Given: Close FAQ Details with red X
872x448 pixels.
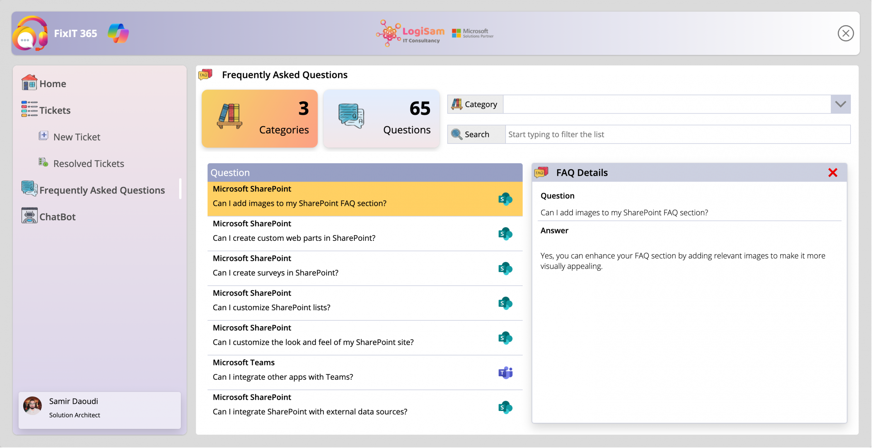Looking at the screenshot, I should point(832,172).
